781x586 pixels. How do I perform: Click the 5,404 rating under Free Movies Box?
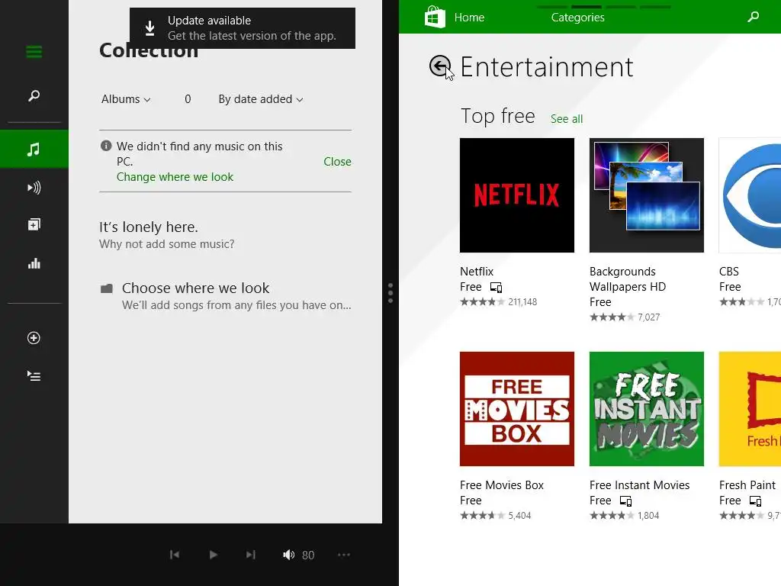495,516
